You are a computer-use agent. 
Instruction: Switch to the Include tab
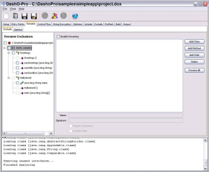(x=88, y=24)
